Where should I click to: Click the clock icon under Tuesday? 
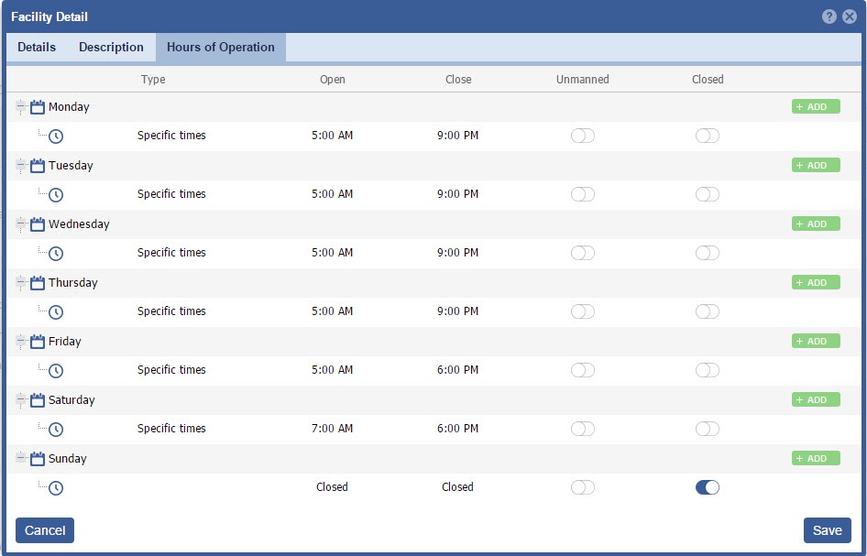[56, 194]
